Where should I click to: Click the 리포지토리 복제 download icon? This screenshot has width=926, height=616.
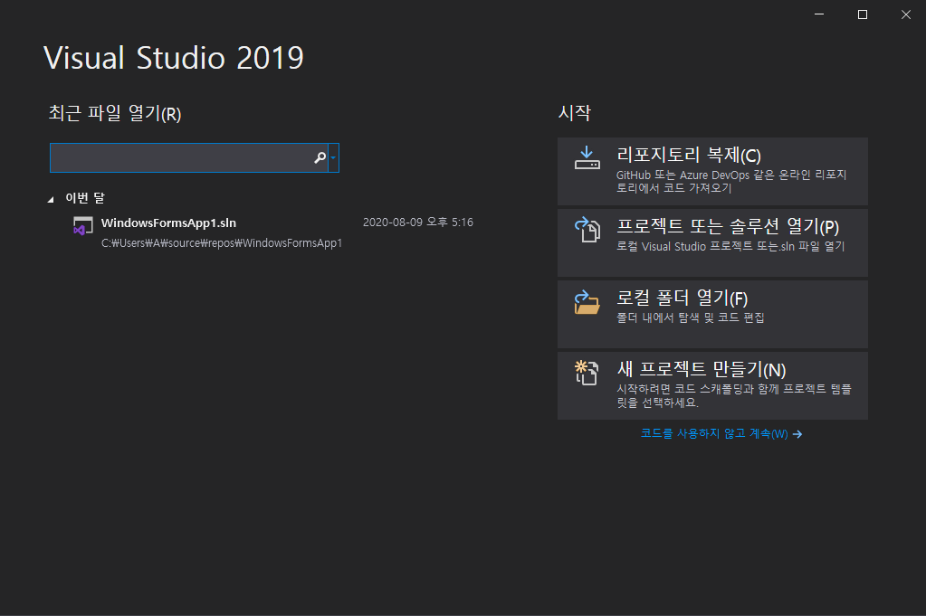pos(587,158)
